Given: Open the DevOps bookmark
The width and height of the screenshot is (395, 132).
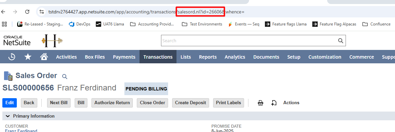Looking at the screenshot, I should (80, 24).
